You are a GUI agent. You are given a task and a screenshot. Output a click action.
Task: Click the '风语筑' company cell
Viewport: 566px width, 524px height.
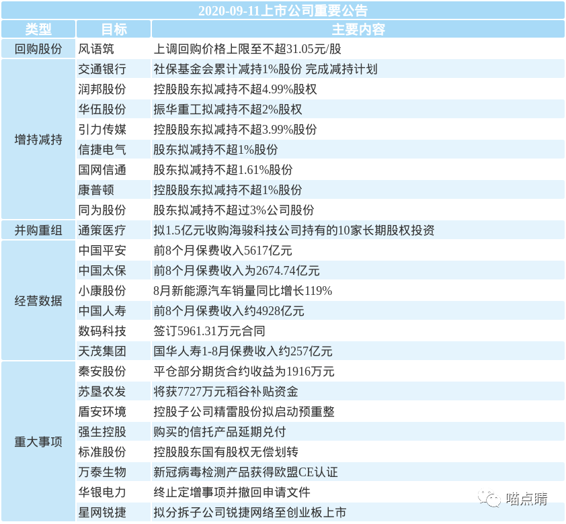click(x=114, y=48)
